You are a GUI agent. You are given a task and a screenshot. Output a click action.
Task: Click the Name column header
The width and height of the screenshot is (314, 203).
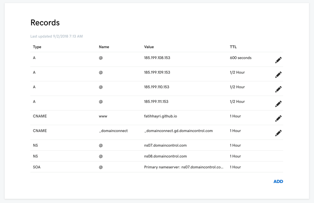click(104, 47)
